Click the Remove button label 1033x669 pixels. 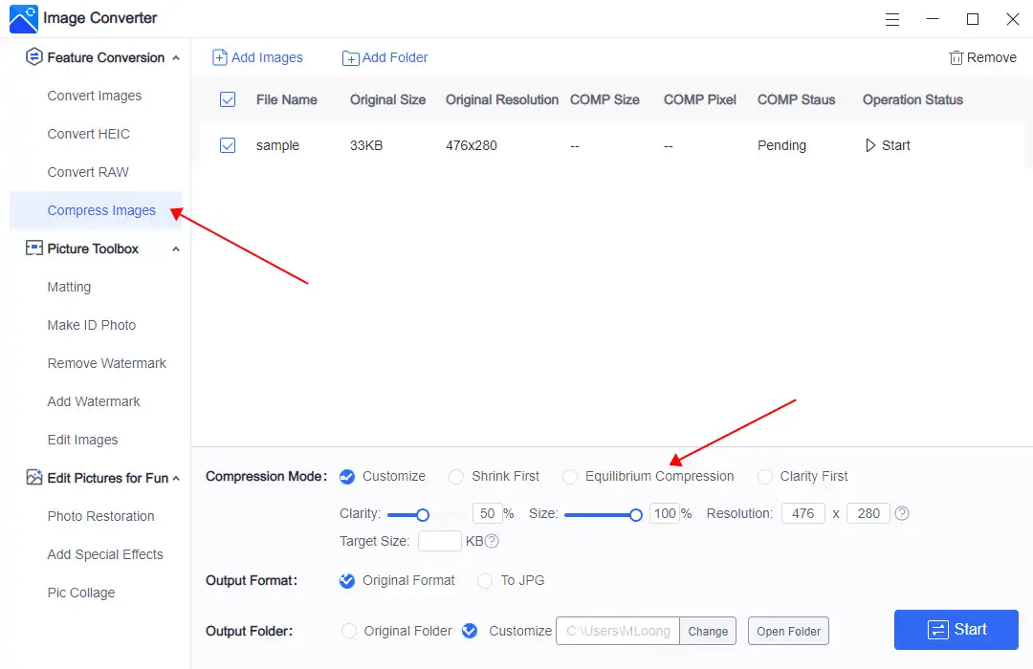pyautogui.click(x=992, y=58)
